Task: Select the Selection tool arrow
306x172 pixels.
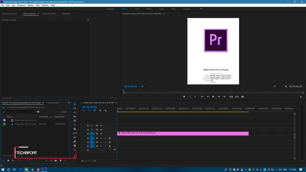Action: 75,104
